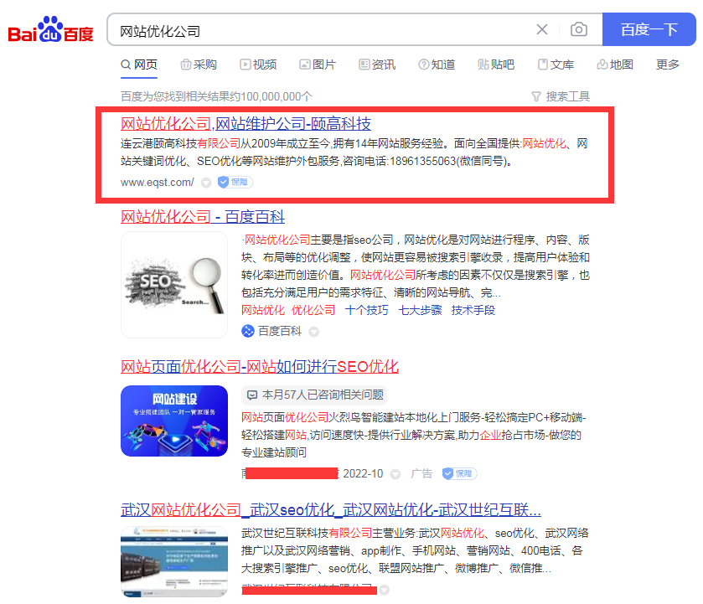The image size is (703, 604).
Task: Open the 十个技巧 sub-link
Action: click(367, 310)
